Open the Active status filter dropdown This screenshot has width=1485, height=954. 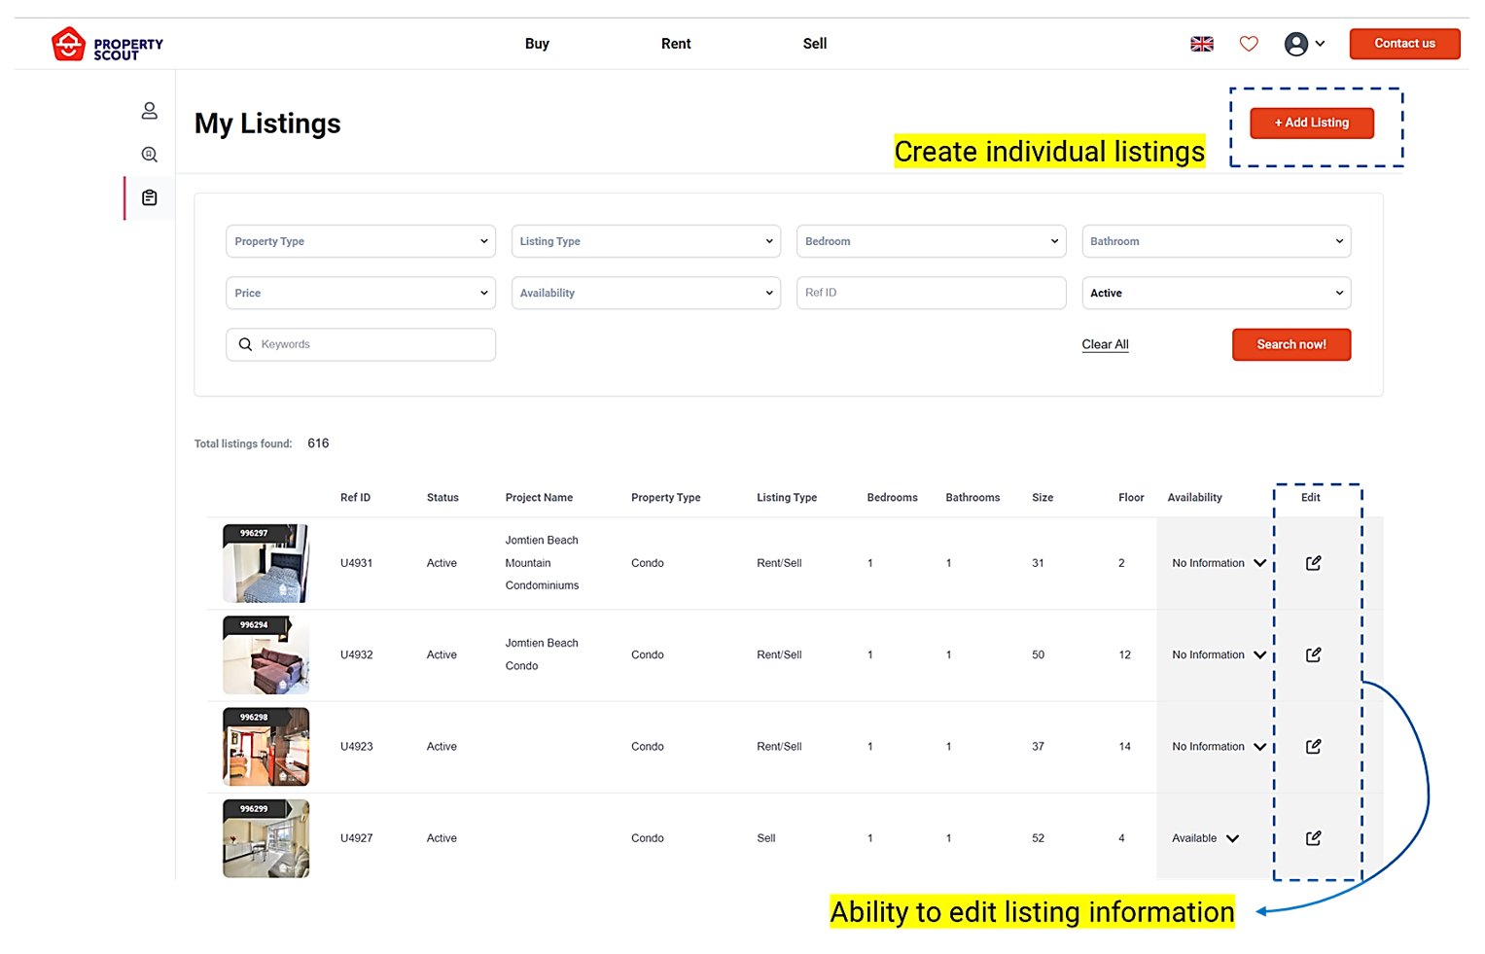(x=1216, y=293)
